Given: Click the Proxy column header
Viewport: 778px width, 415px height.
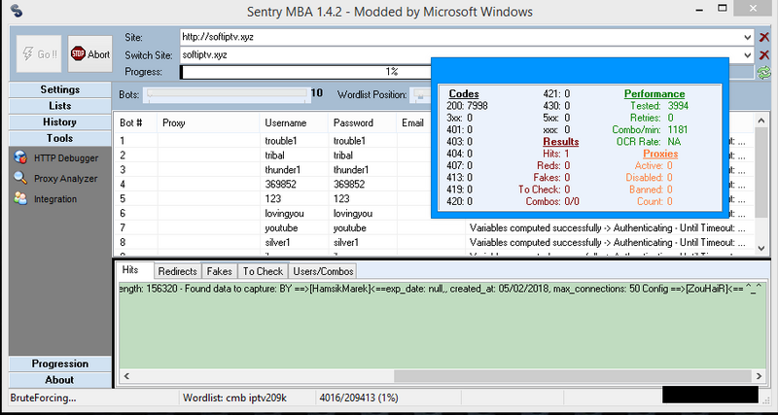Looking at the screenshot, I should (208, 123).
